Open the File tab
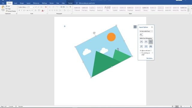 coord(3,3)
